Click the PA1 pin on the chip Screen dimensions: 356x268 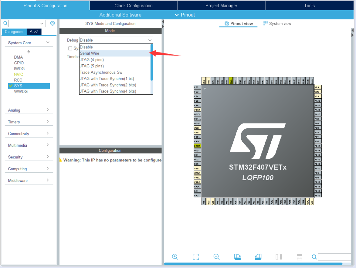pos(197,191)
